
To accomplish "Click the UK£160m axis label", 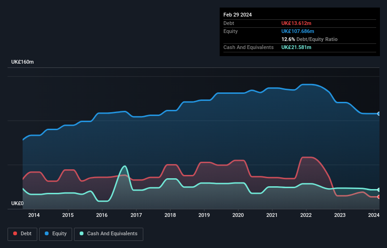I will click(x=23, y=62).
